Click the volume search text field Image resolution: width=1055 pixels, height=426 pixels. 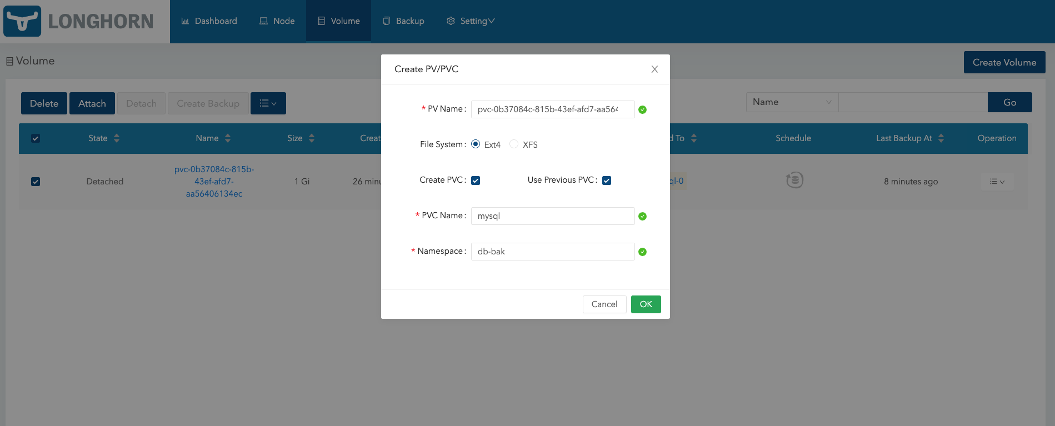[x=913, y=102]
